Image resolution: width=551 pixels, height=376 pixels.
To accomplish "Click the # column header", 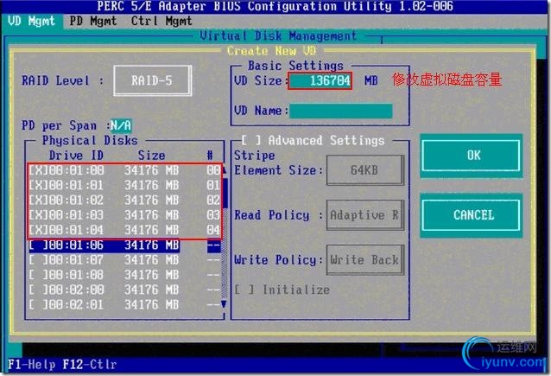I will (x=210, y=156).
